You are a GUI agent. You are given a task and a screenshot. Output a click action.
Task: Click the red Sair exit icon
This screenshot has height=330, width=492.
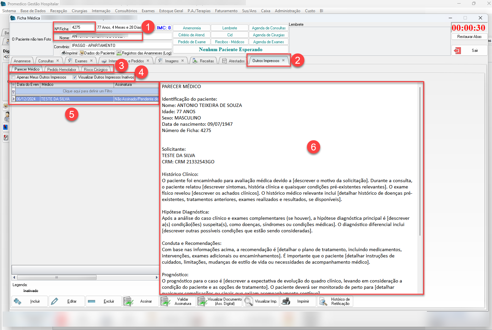click(x=458, y=50)
